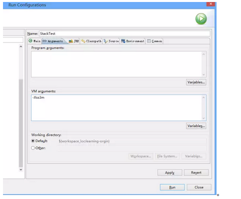Click up arrow in VM arguments scrollbar
Viewport: 241px width, 199px height.
tap(204, 98)
